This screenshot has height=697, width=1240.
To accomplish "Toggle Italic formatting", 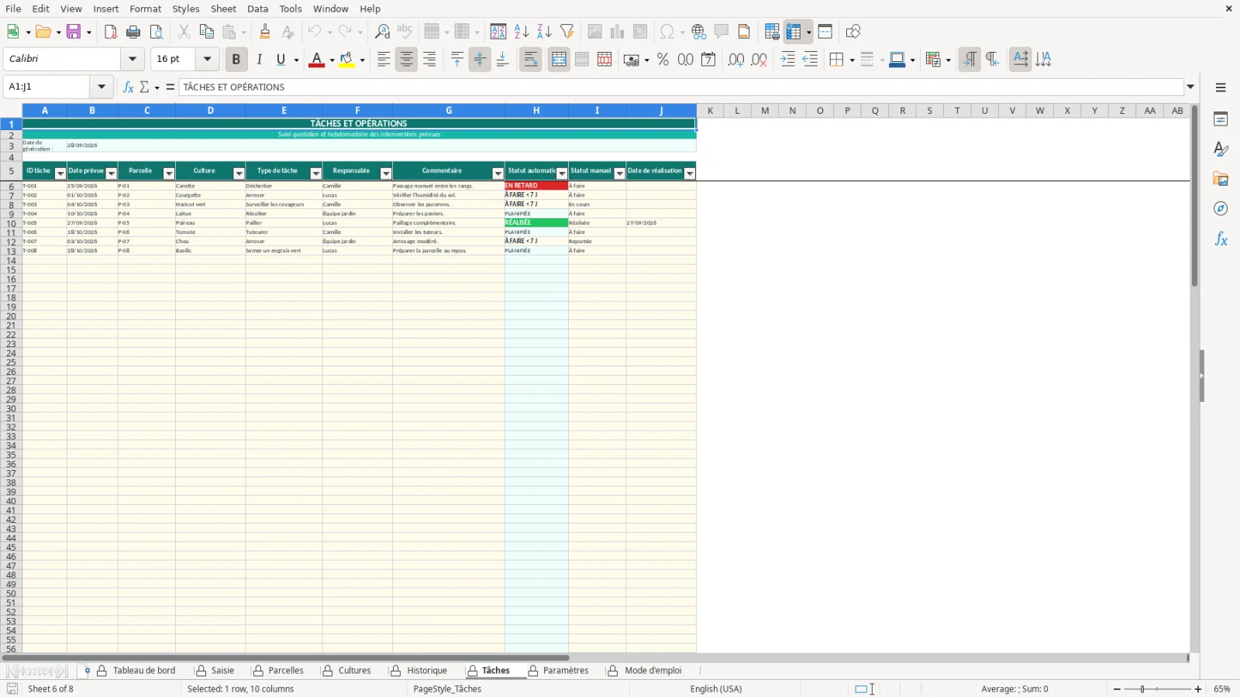I will tap(260, 60).
